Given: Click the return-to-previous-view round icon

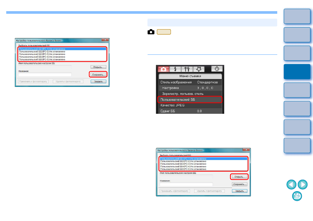Looking at the screenshot, I should tap(297, 196).
